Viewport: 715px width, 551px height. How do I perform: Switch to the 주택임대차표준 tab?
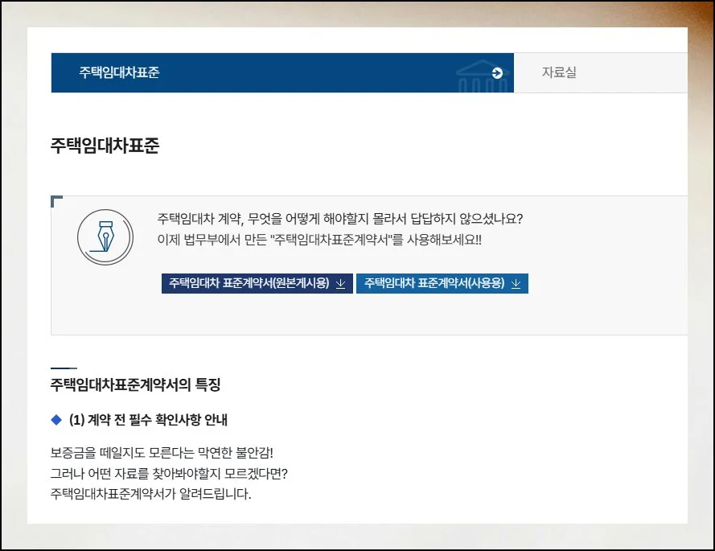(x=119, y=72)
